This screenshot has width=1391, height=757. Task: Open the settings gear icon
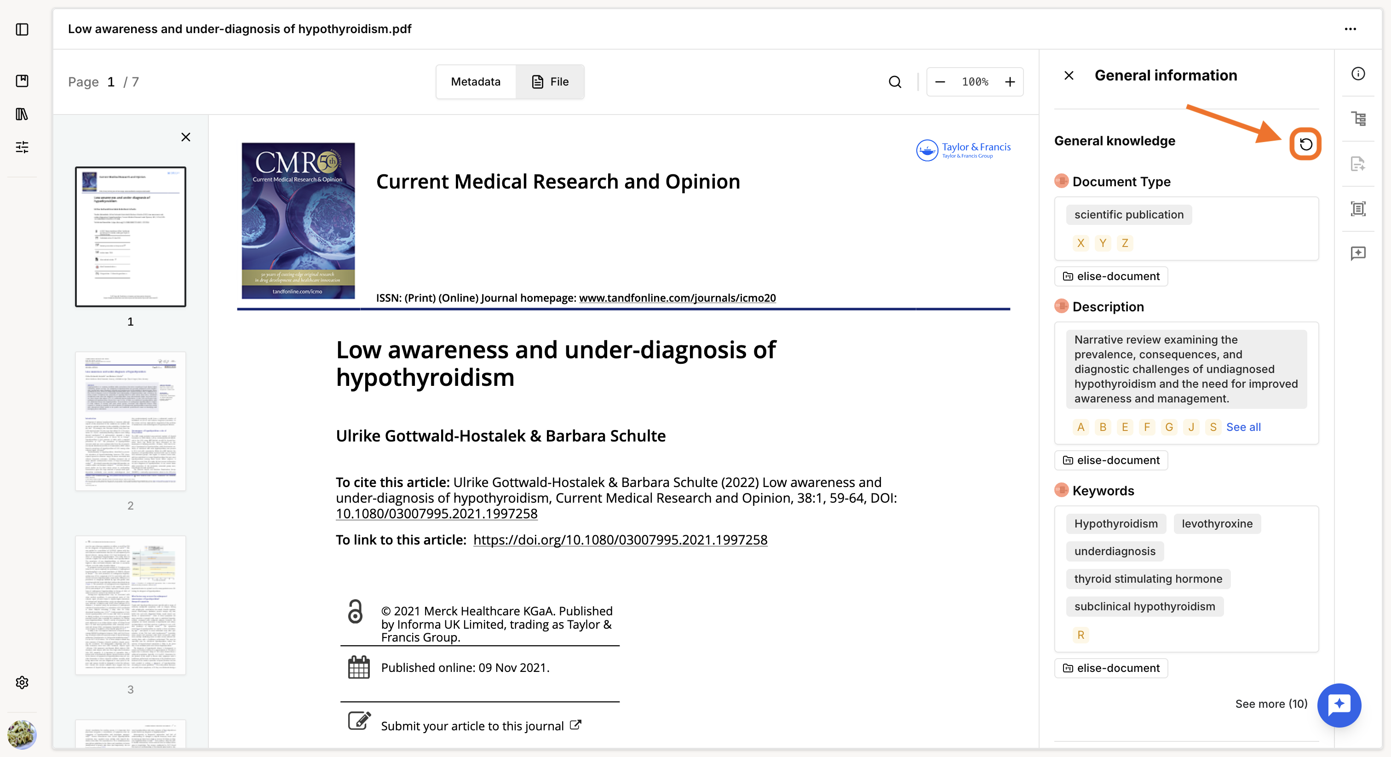click(x=22, y=682)
